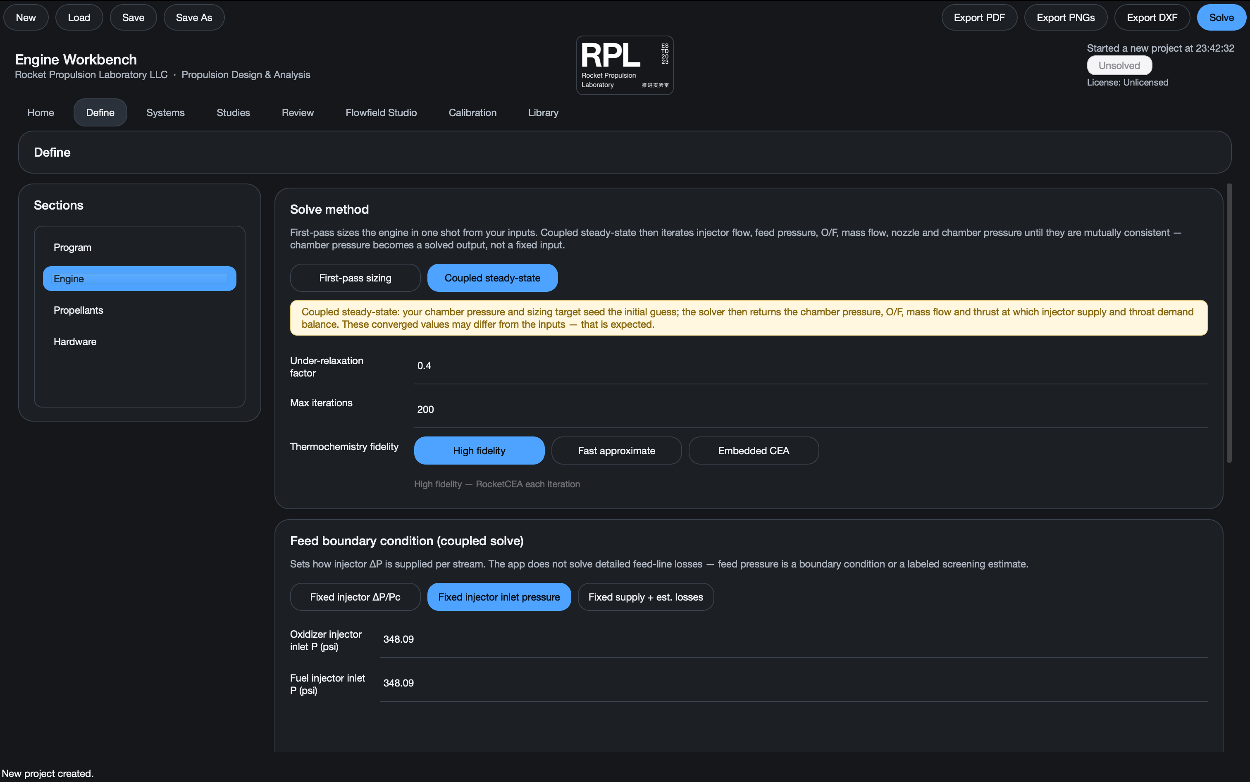This screenshot has width=1250, height=782.
Task: Switch to the Systems tab
Action: 165,112
